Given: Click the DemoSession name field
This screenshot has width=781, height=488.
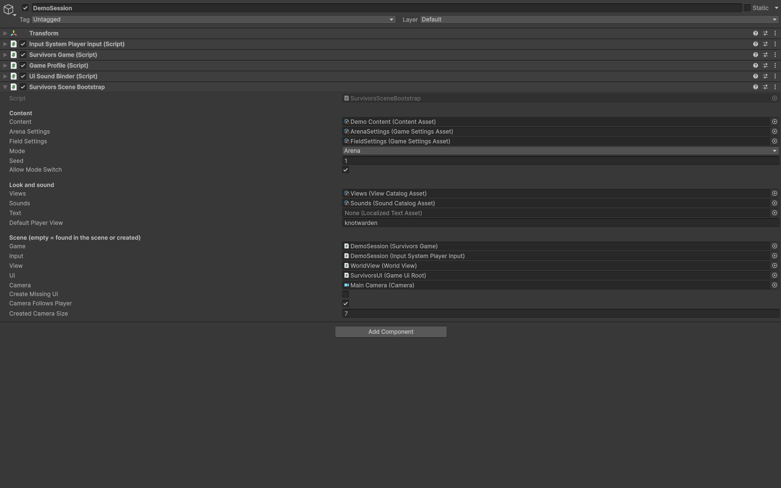Looking at the screenshot, I should point(387,8).
